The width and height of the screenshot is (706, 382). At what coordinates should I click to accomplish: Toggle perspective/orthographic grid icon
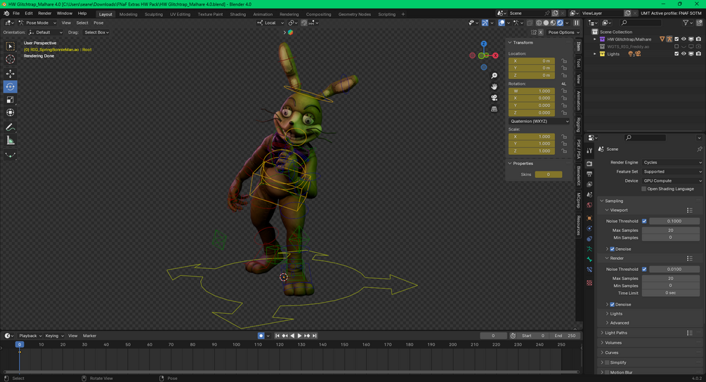click(x=494, y=109)
